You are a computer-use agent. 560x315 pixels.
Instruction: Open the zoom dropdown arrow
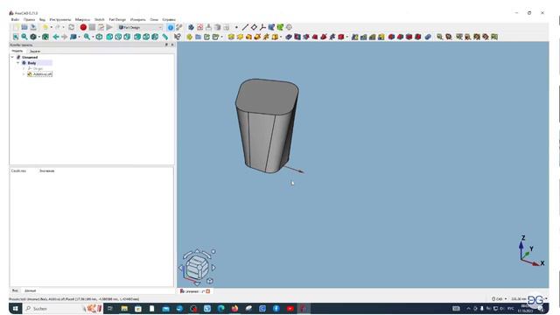(x=93, y=37)
